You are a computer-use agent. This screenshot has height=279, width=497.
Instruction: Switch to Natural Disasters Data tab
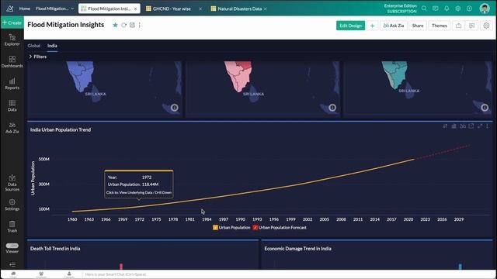coord(239,9)
